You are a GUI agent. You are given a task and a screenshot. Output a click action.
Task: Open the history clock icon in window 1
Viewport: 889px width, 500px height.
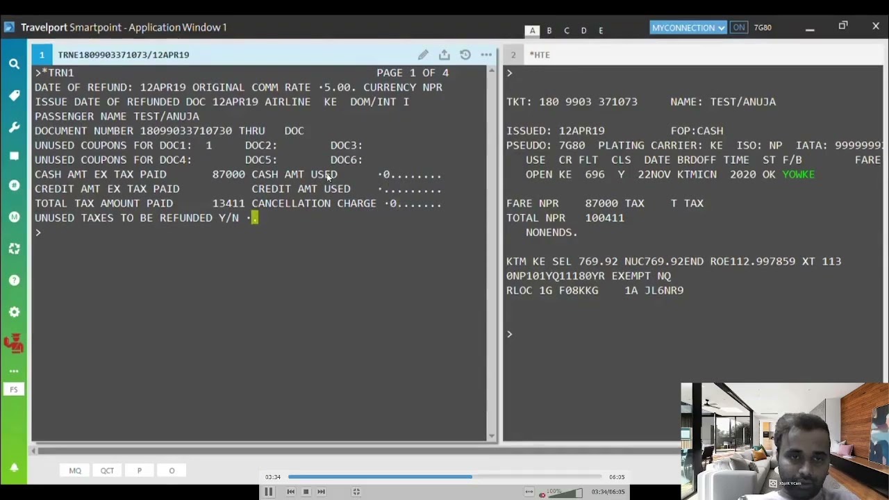point(465,55)
